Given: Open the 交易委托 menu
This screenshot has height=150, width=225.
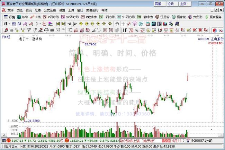Looking at the screenshot, I should [92, 10].
